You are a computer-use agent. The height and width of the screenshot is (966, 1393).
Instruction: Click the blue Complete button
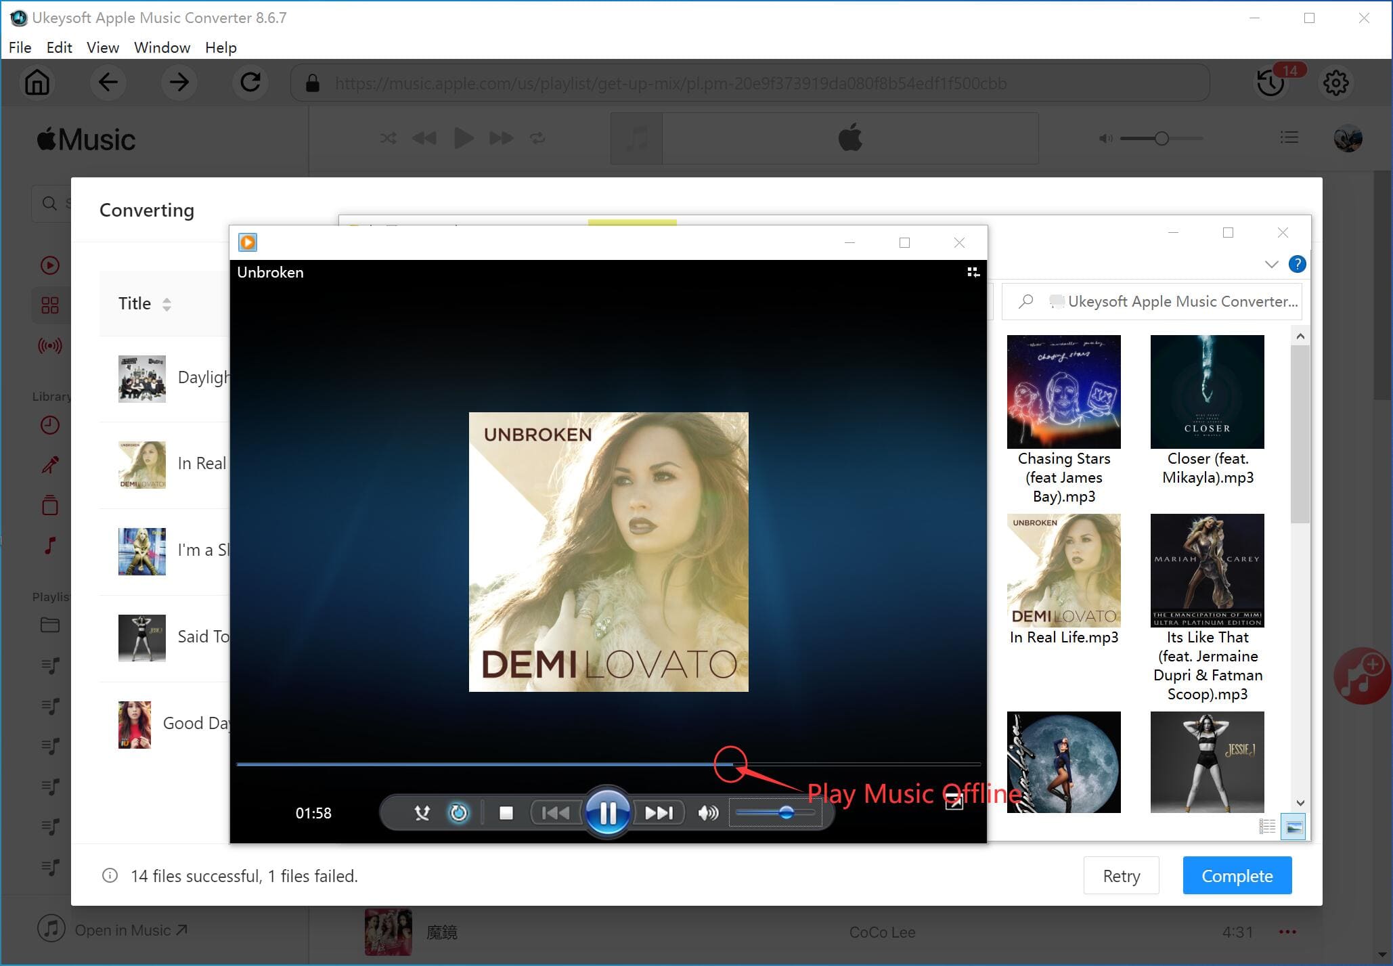1237,876
